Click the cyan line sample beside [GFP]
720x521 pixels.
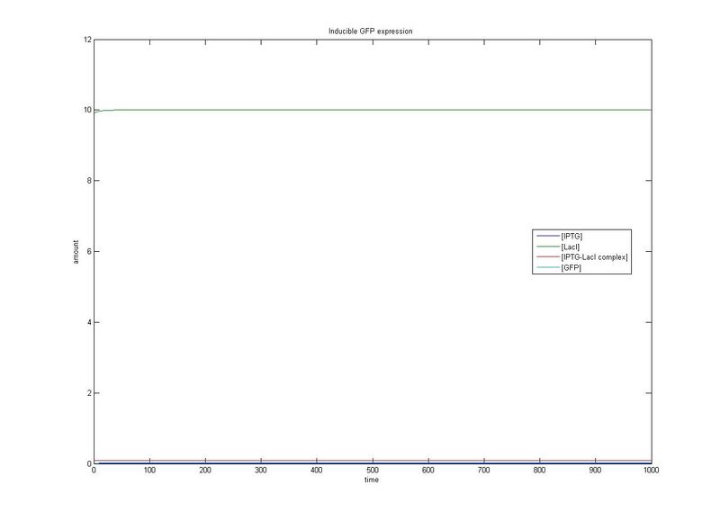[x=549, y=267]
